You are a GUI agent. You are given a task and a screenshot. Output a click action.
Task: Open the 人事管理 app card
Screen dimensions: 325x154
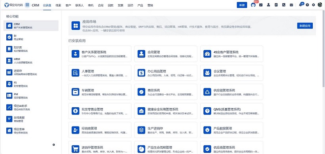[100, 73]
